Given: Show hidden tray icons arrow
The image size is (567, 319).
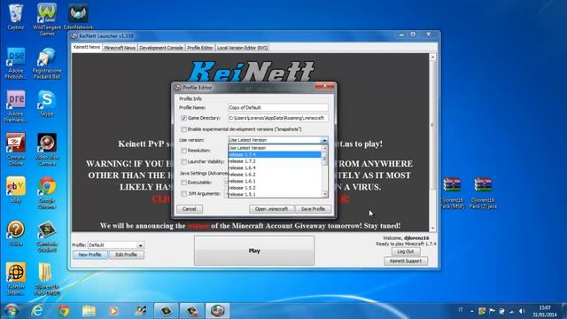Looking at the screenshot, I should (472, 311).
